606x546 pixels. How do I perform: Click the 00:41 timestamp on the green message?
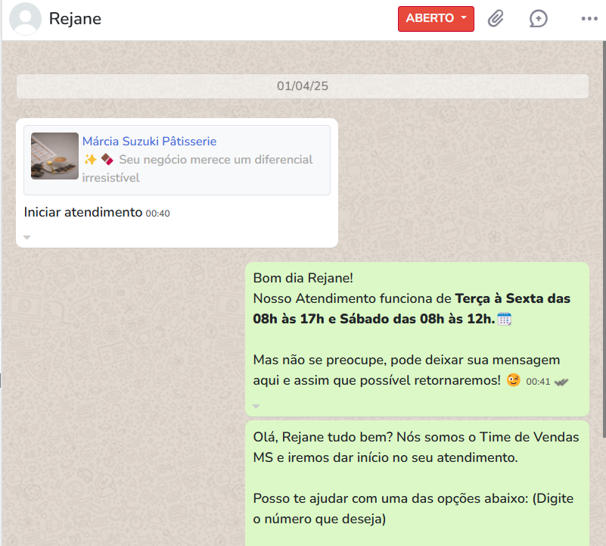[538, 382]
